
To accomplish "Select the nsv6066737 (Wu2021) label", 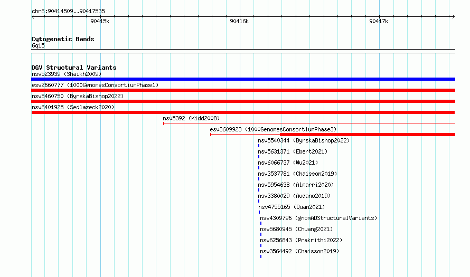I will pos(288,163).
